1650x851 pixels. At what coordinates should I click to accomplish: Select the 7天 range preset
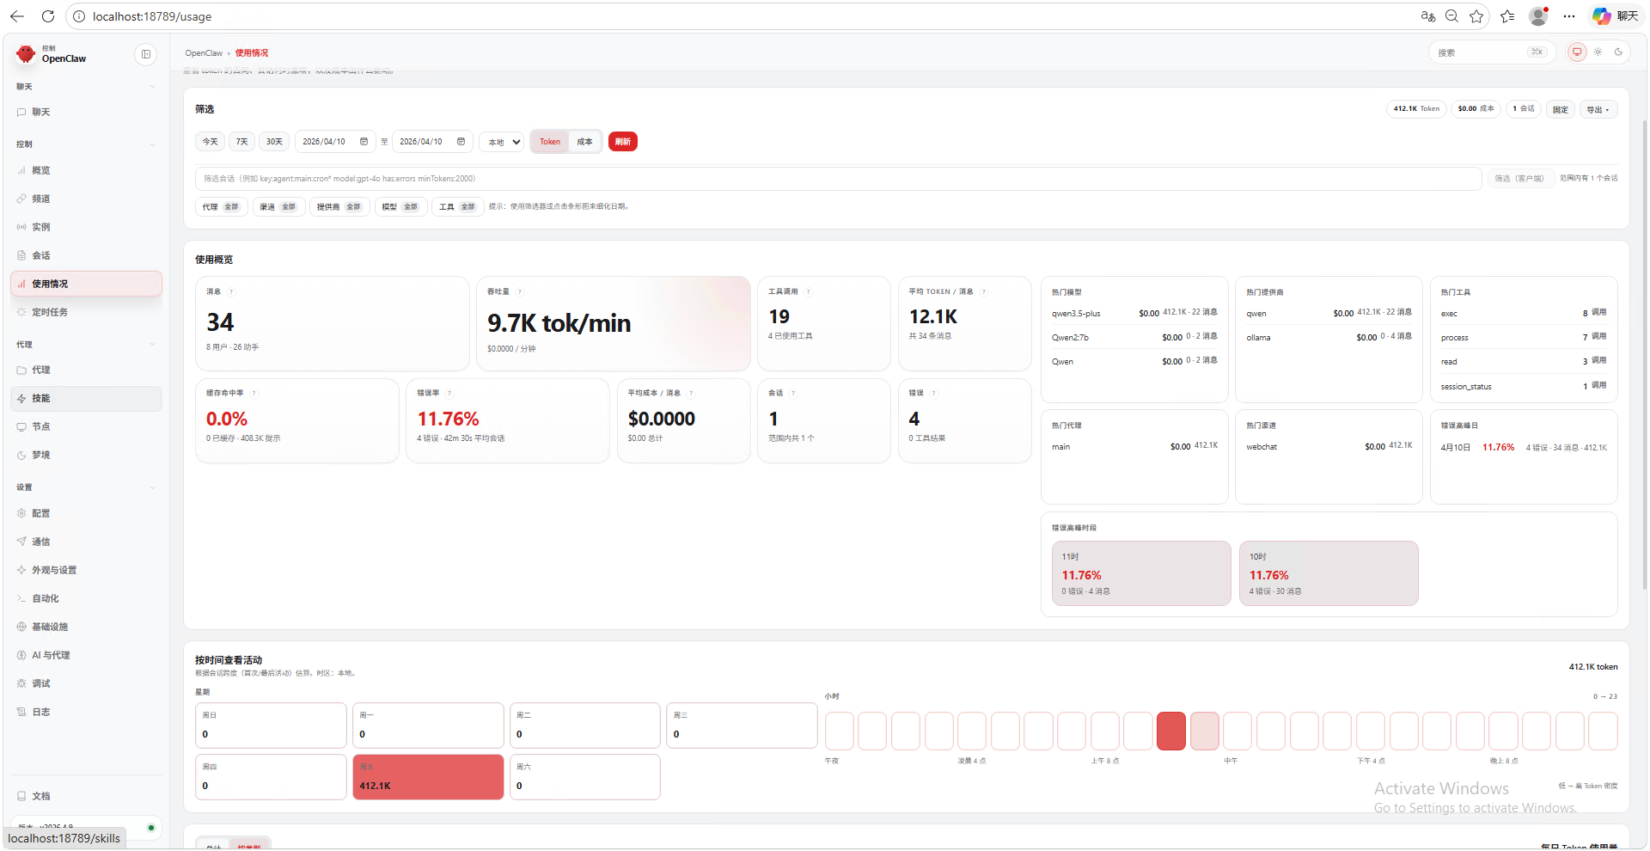[x=242, y=142]
